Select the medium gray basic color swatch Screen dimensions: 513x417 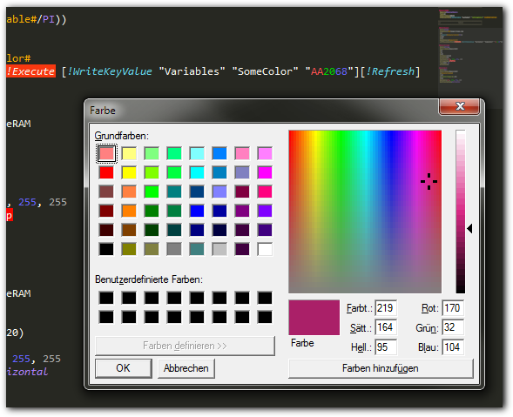pos(174,249)
